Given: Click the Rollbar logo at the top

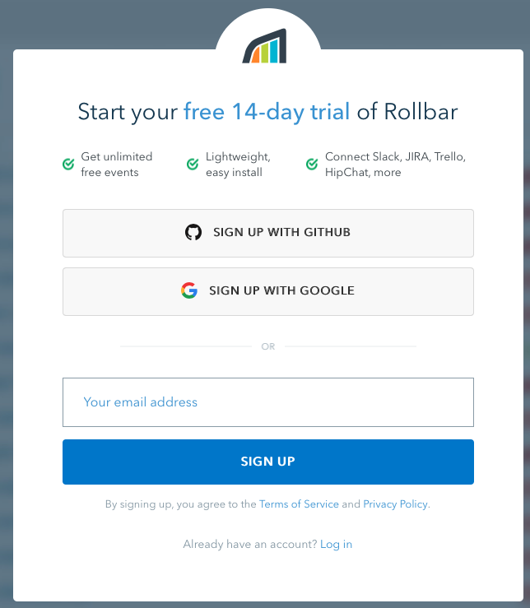Looking at the screenshot, I should point(265,47).
